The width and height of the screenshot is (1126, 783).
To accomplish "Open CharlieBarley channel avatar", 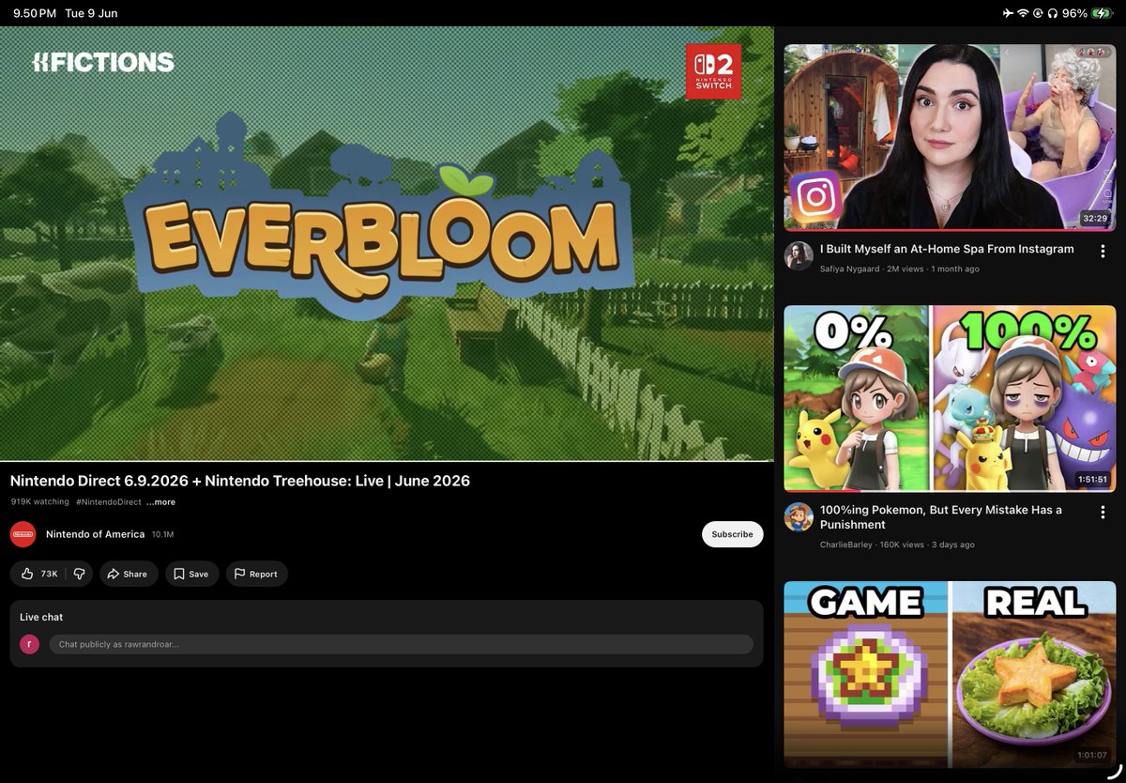I will tap(799, 516).
